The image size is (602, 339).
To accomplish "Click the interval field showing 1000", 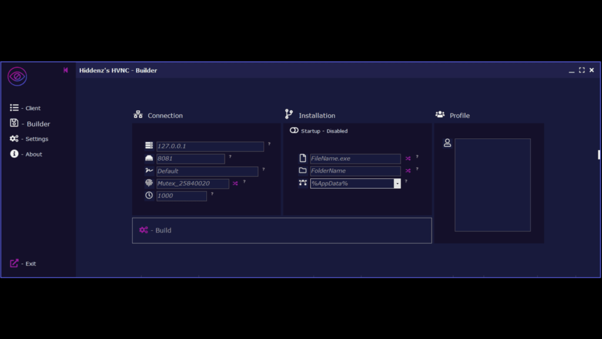I will [x=181, y=195].
